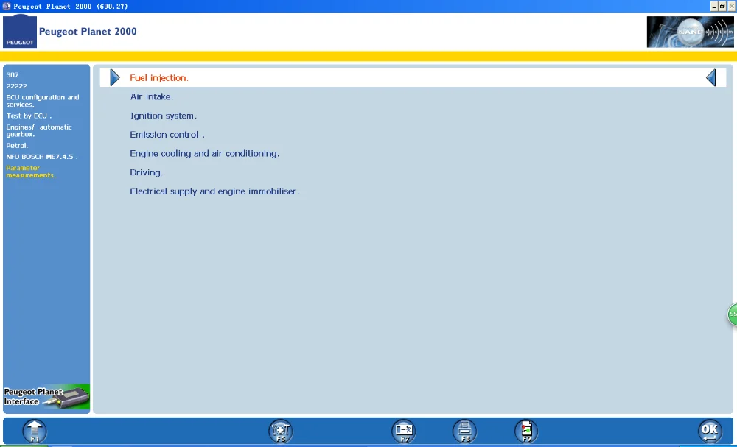737x447 pixels.
Task: Click the Peugeot Planet Interface device image
Action: point(46,397)
